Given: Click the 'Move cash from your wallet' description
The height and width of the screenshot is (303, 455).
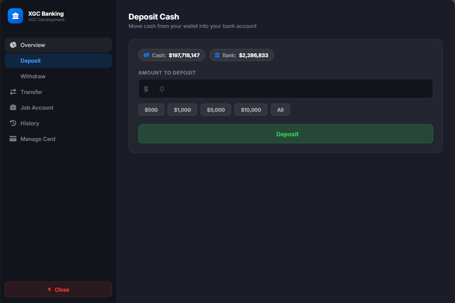Looking at the screenshot, I should click(192, 26).
